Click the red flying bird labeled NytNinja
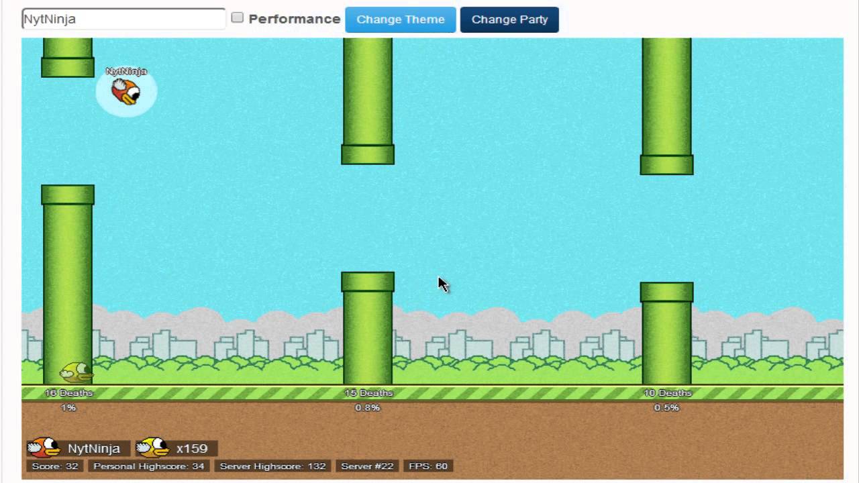859x483 pixels. [125, 92]
